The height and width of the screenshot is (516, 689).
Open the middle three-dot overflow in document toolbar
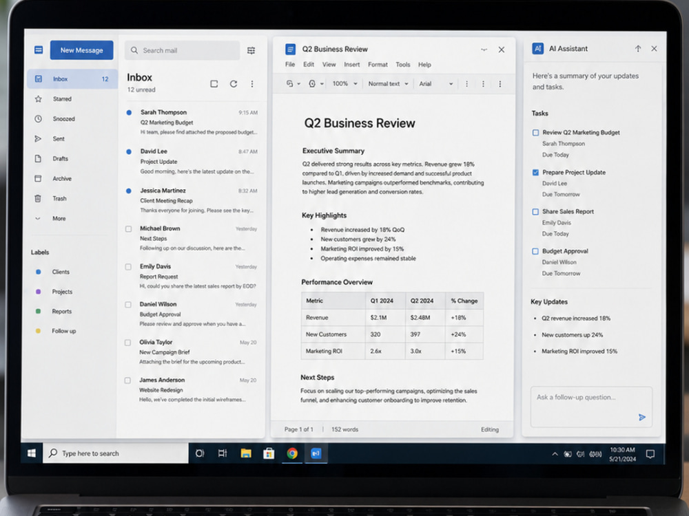pyautogui.click(x=484, y=84)
